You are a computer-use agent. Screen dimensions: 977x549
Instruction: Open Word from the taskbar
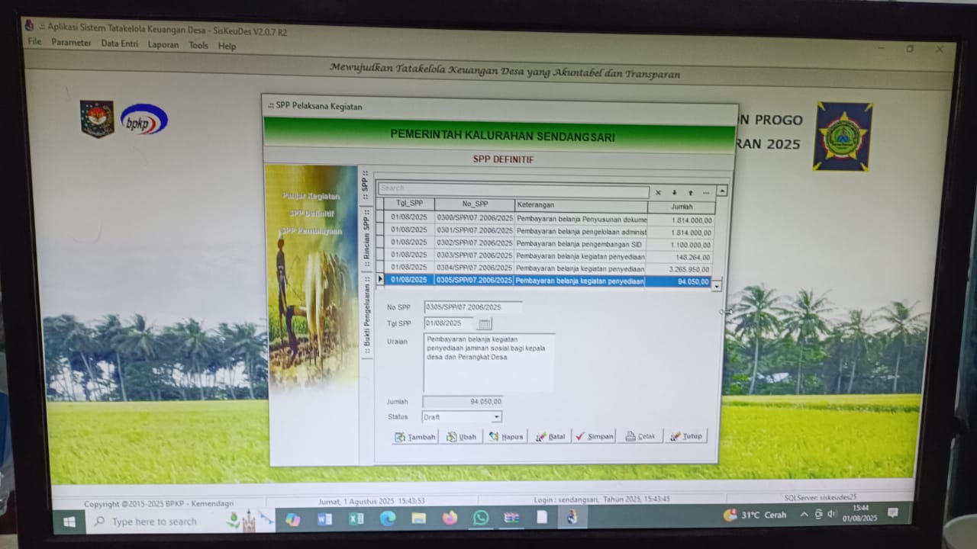point(324,519)
